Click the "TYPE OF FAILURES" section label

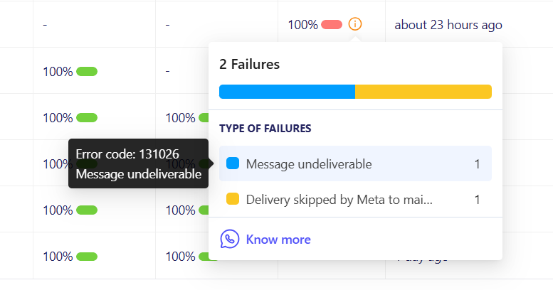click(265, 129)
